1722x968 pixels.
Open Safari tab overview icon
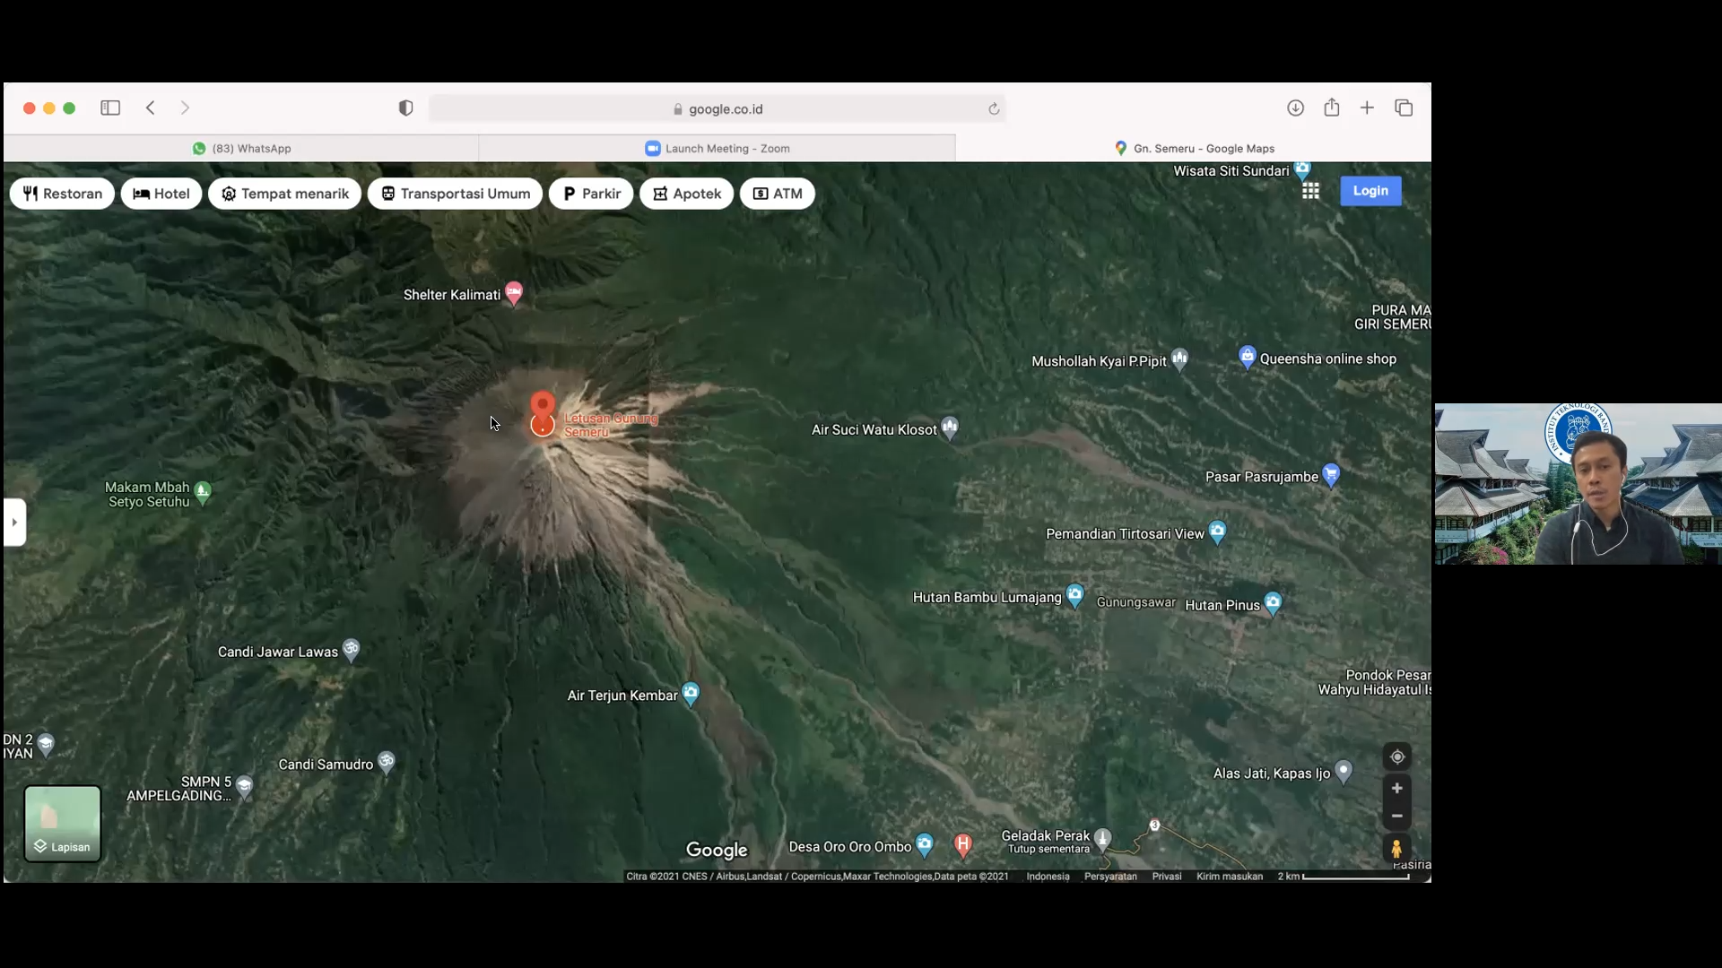click(1404, 108)
